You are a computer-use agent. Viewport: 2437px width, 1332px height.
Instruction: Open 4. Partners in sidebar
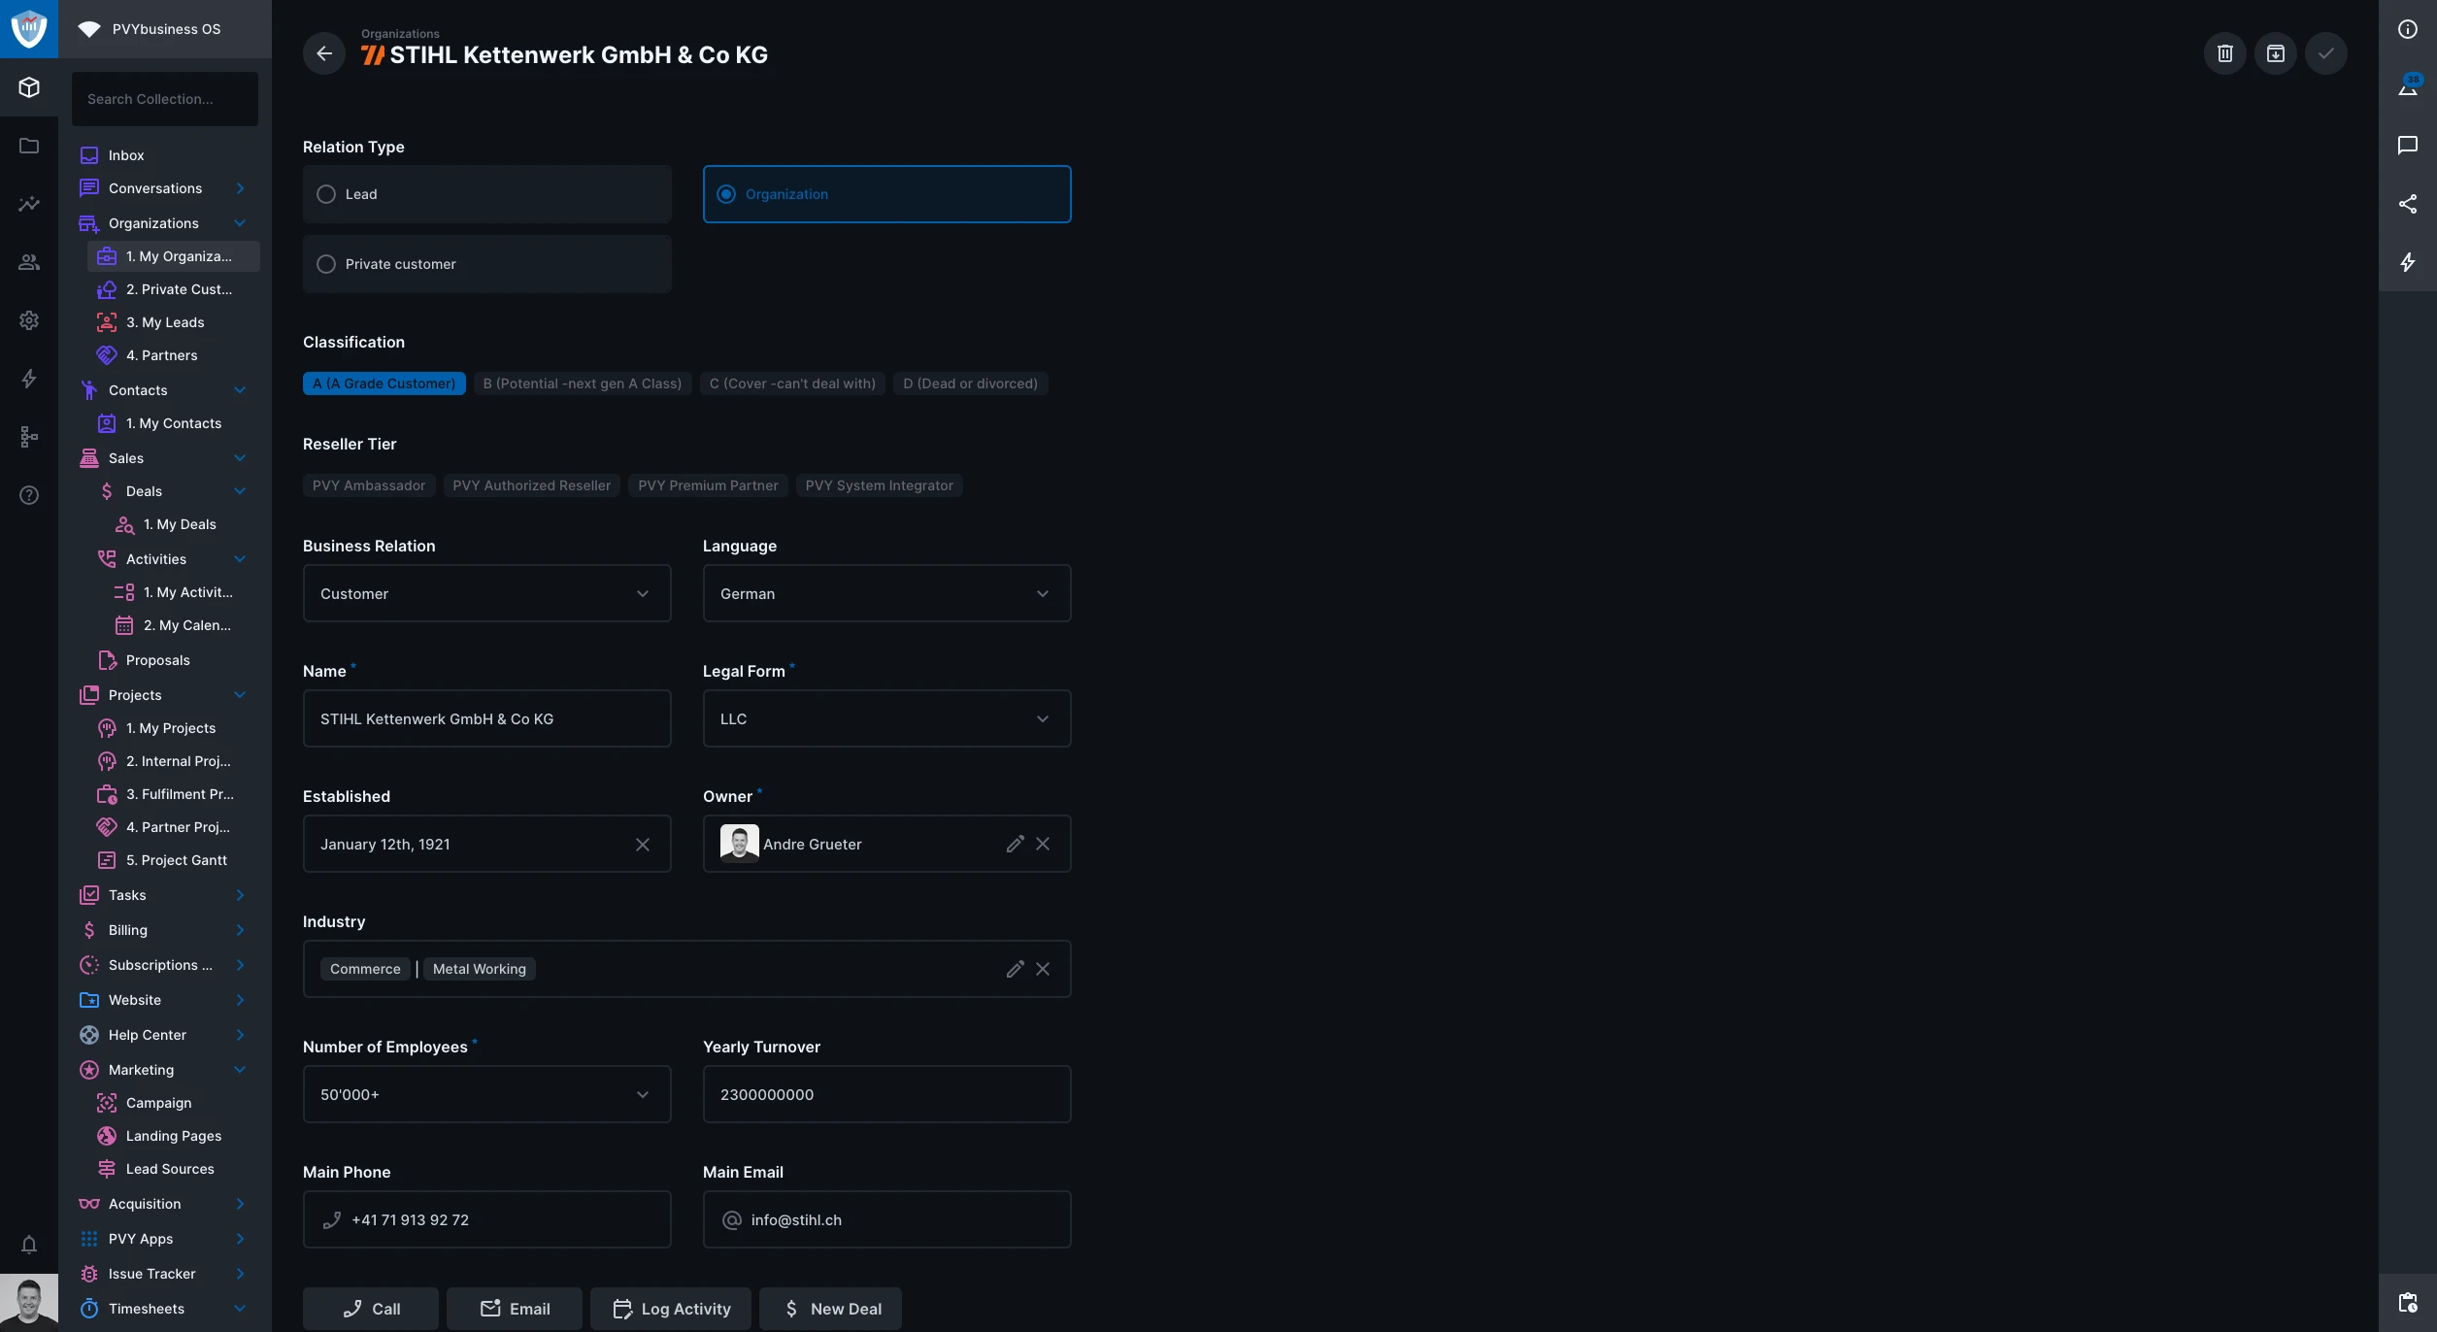[x=161, y=355]
